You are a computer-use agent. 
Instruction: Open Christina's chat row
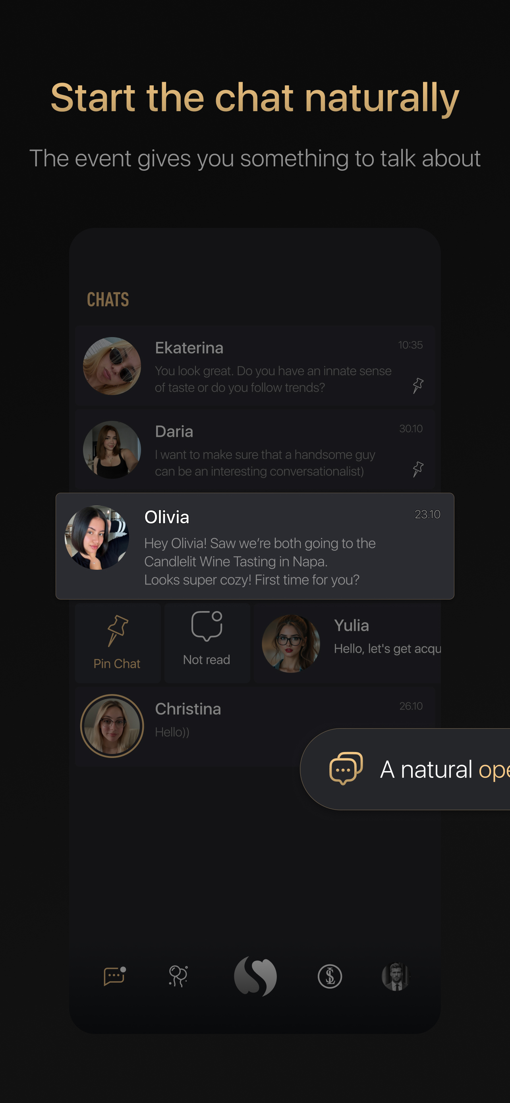pos(255,726)
